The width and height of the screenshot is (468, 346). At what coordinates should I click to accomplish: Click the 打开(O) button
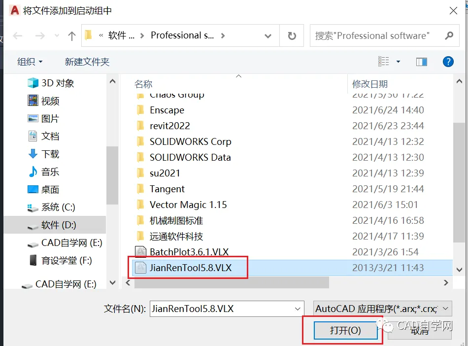pos(346,331)
